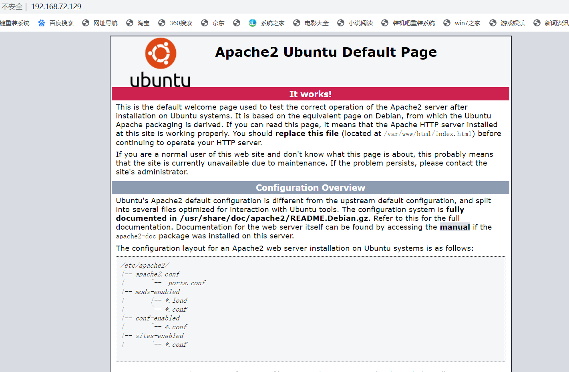Screen dimensions: 569x372
Task: Click the Configuration Overview section header
Action: [310, 188]
